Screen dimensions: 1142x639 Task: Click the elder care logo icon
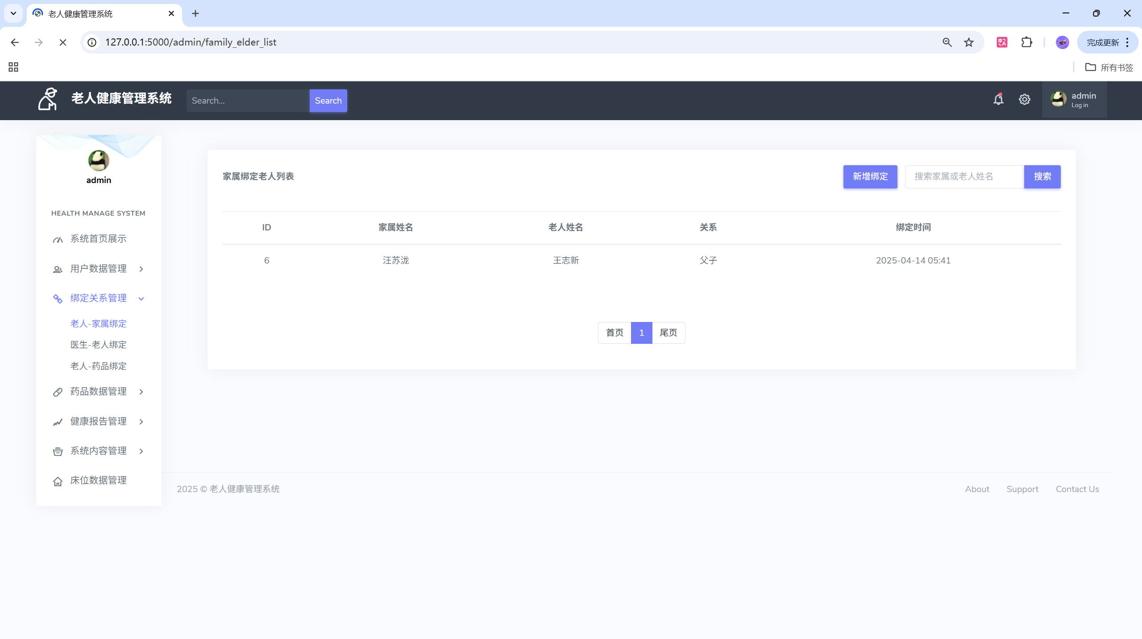48,99
